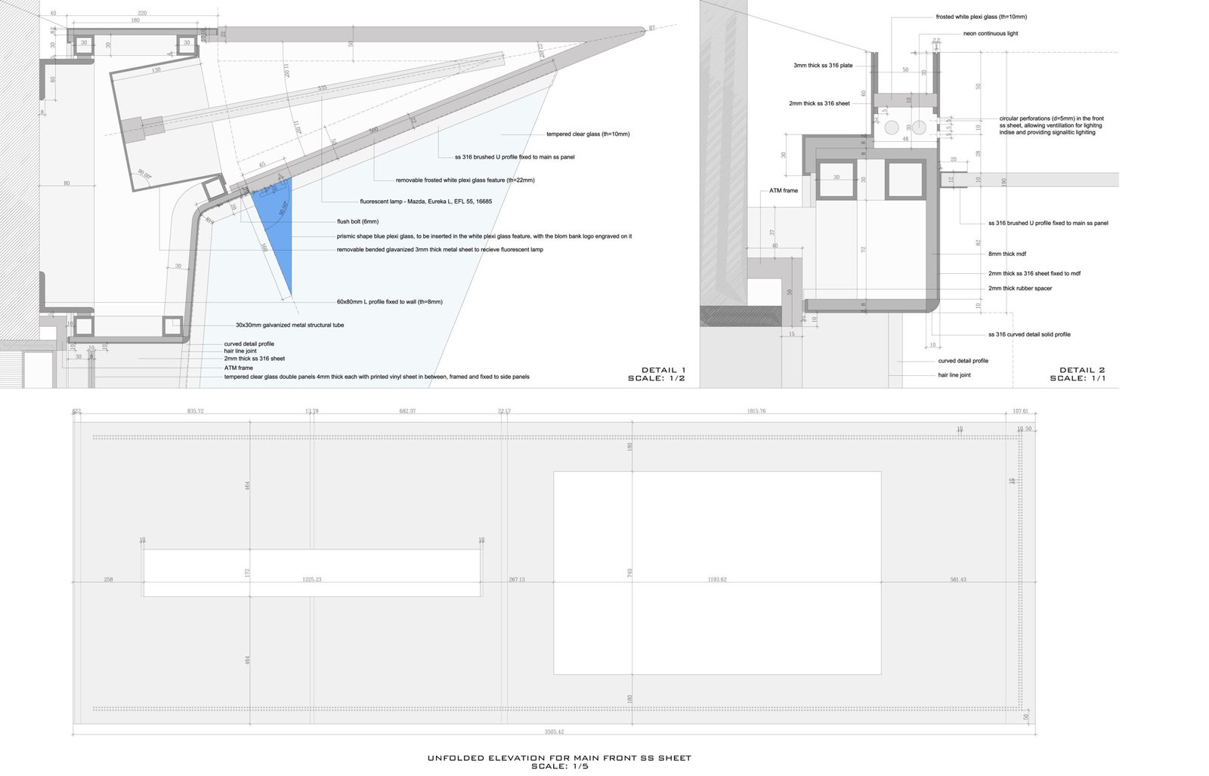Viewport: 1209px width, 776px height.
Task: Select the 3565.42 overall dimension text
Action: tap(554, 731)
